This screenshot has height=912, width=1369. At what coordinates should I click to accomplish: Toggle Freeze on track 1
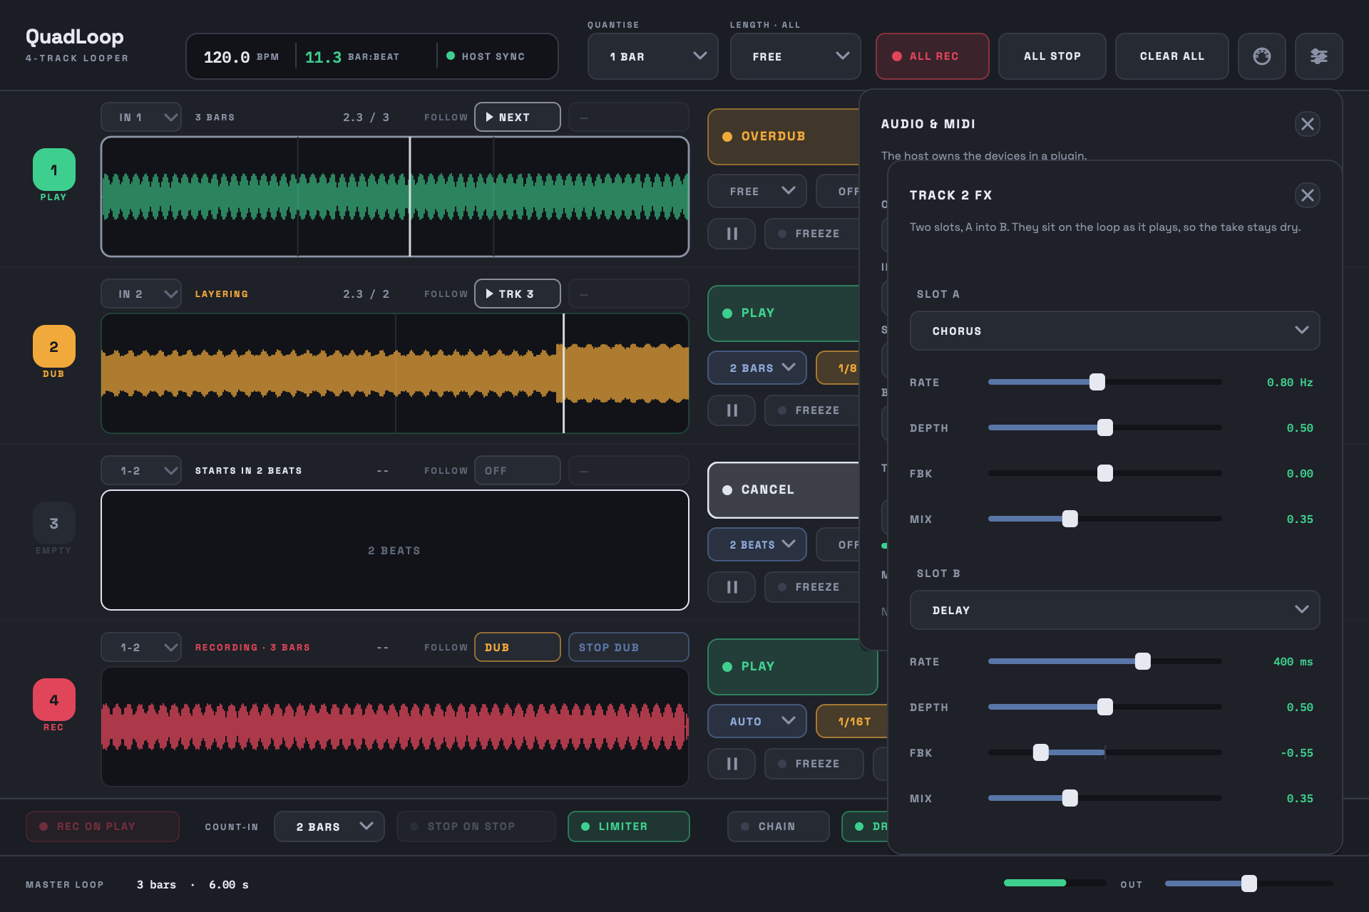tap(812, 234)
